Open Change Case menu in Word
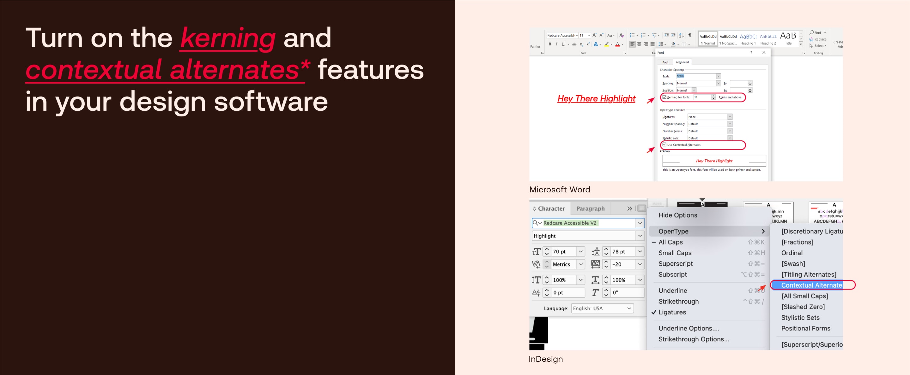Image resolution: width=910 pixels, height=375 pixels. tap(611, 35)
